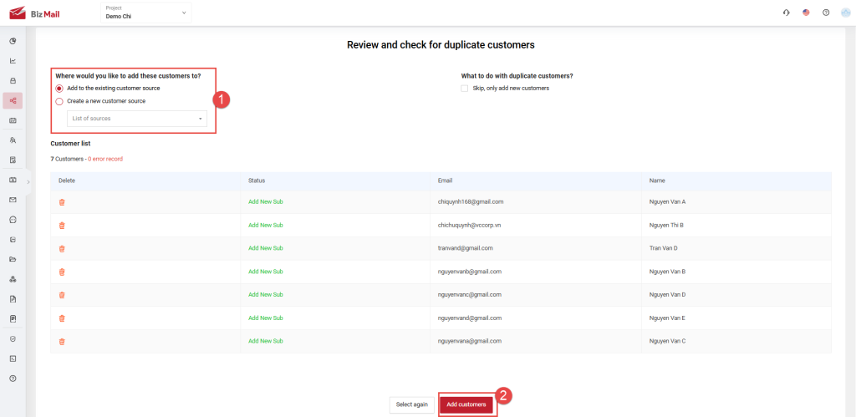Image resolution: width=856 pixels, height=417 pixels.
Task: Remove nguyenvana@gmail.com using its trash icon
Action: click(x=62, y=341)
